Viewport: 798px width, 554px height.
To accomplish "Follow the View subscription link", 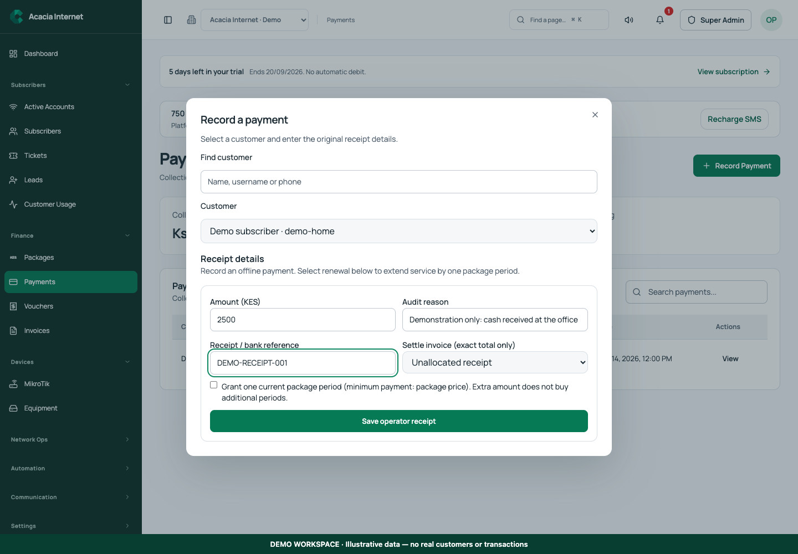I will point(734,71).
